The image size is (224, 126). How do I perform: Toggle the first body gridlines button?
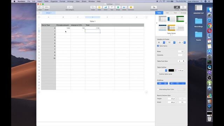pyautogui.click(x=160, y=83)
